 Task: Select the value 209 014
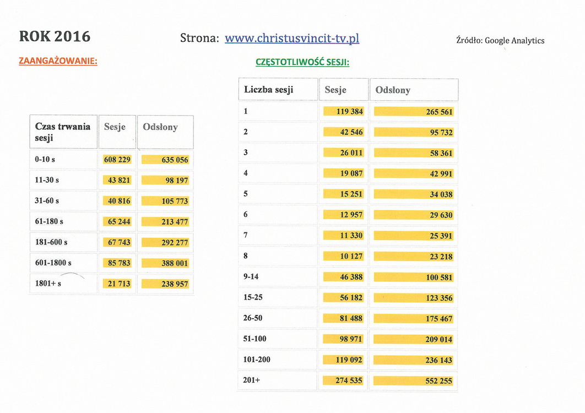point(439,340)
